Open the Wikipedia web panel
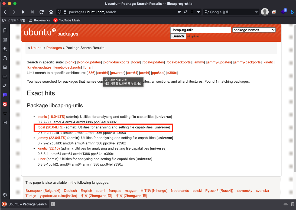The height and width of the screenshot is (210, 296). point(5,113)
